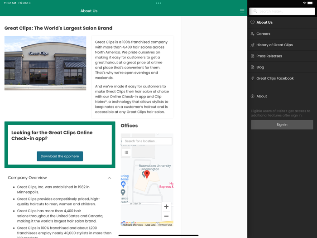The width and height of the screenshot is (317, 238).
Task: Zoom in on the map
Action: [166, 207]
